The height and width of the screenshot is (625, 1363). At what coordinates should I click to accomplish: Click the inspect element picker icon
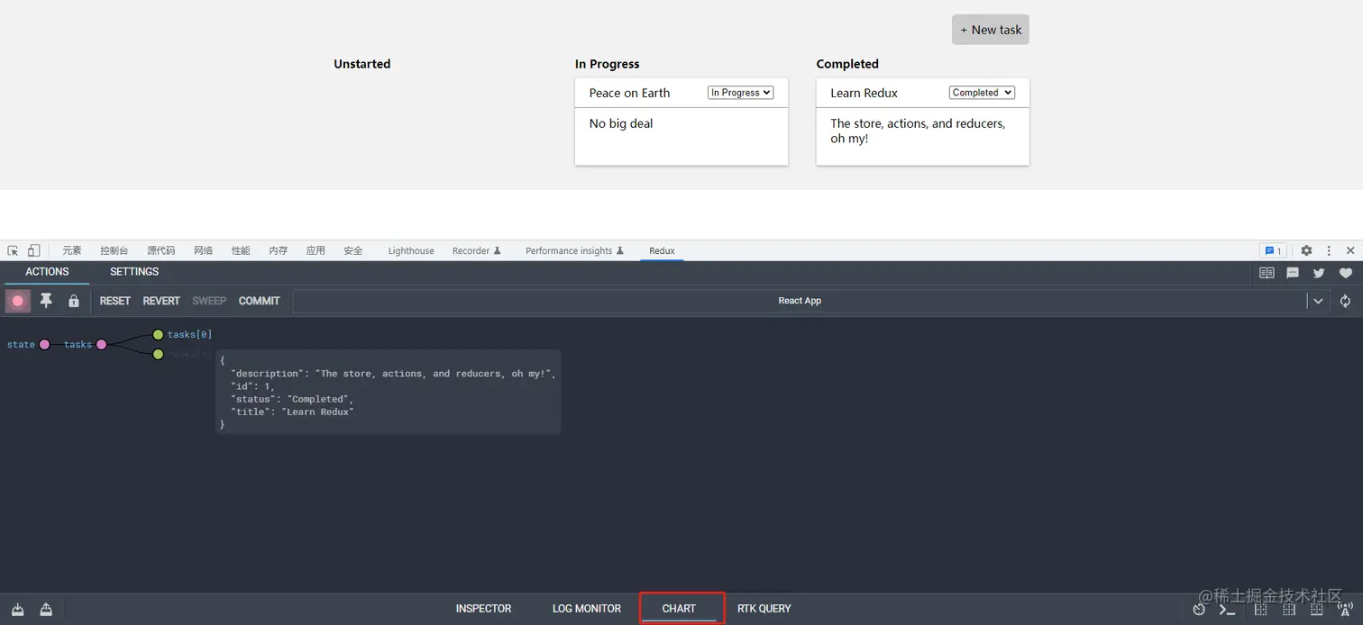pos(13,250)
